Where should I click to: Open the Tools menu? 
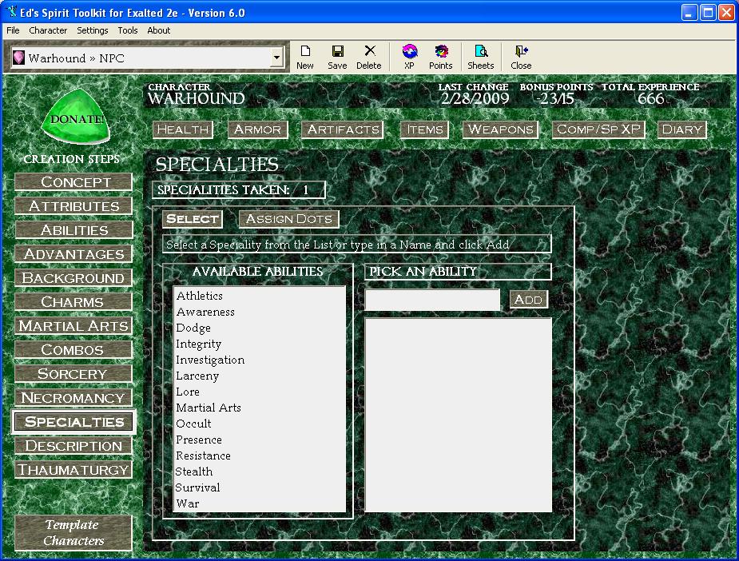tap(128, 30)
